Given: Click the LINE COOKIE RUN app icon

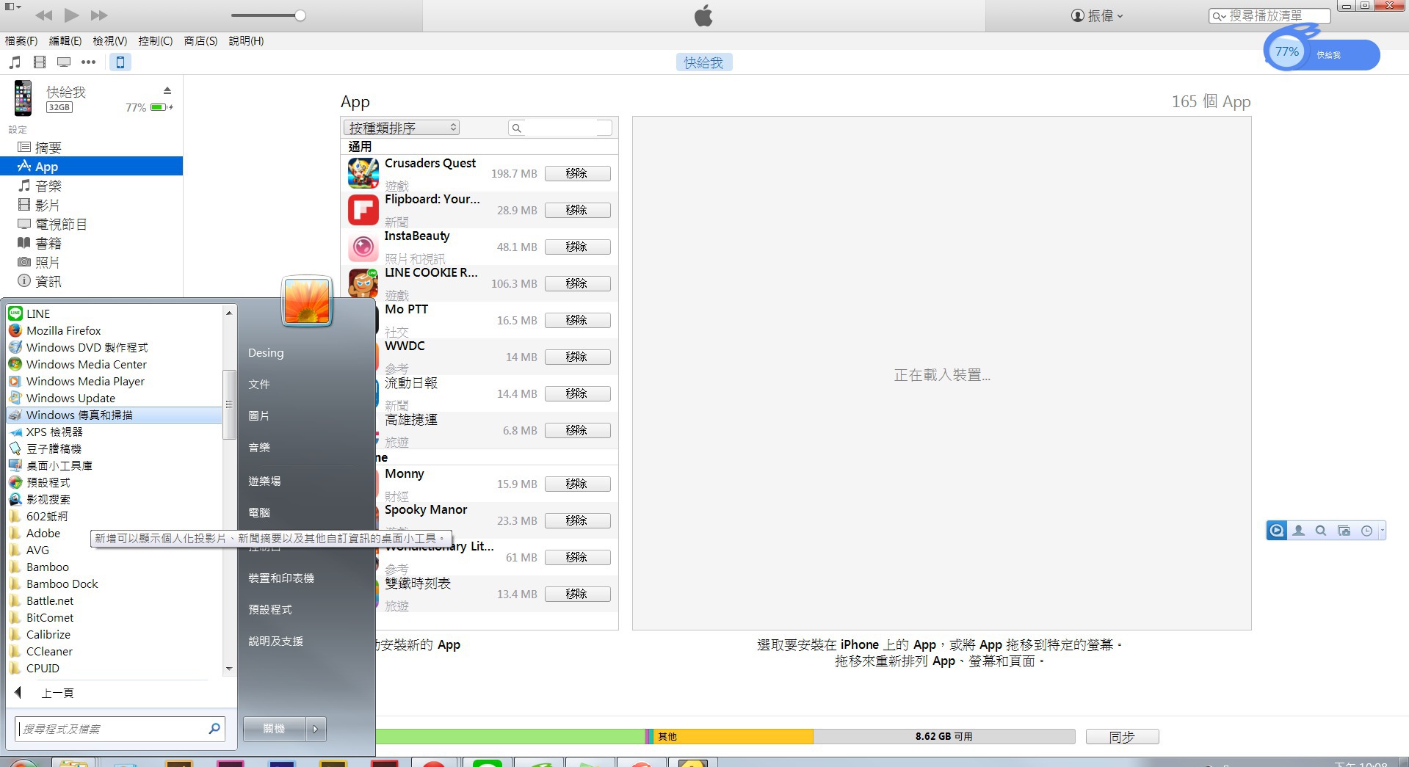Looking at the screenshot, I should point(363,283).
